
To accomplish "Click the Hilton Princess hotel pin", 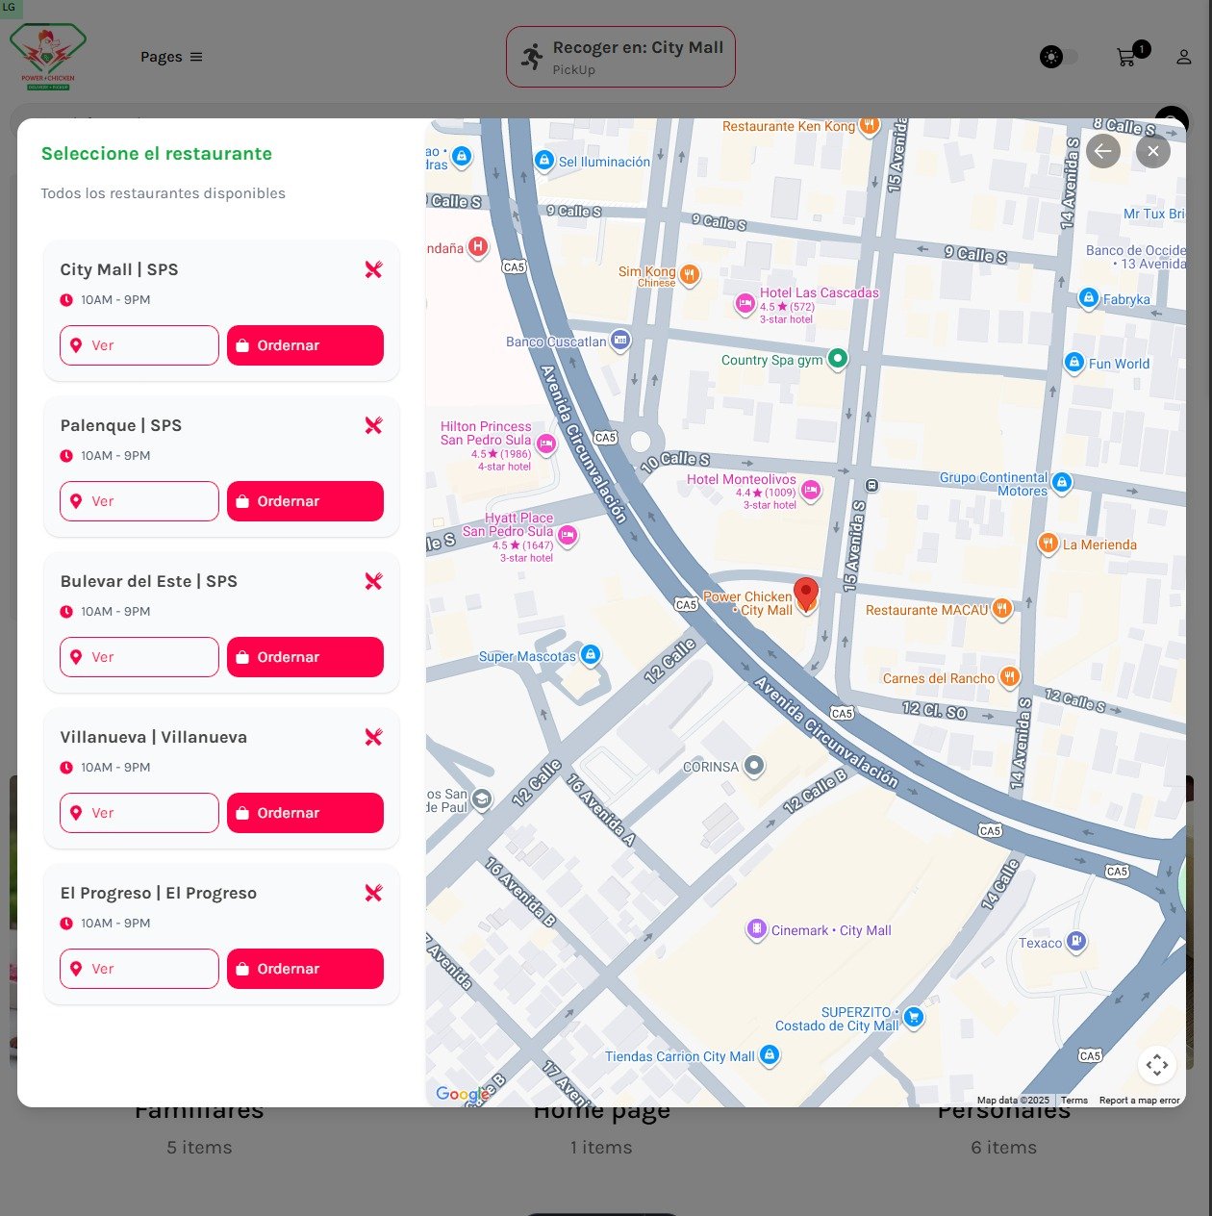I will (546, 443).
